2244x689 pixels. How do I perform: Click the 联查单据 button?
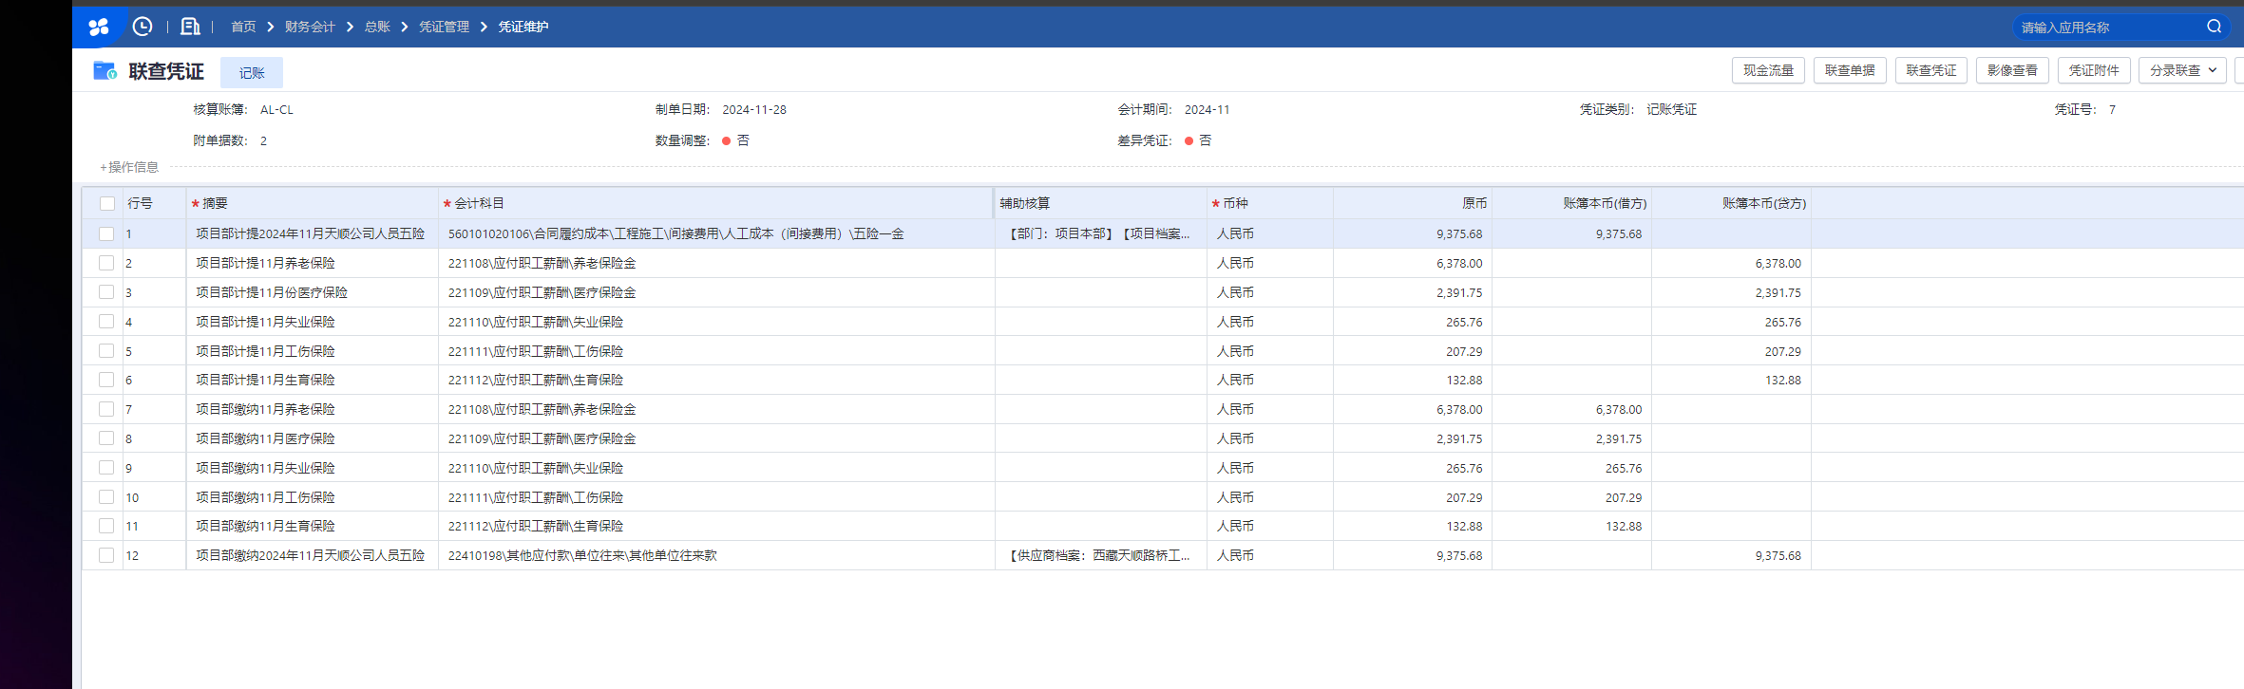click(1850, 70)
